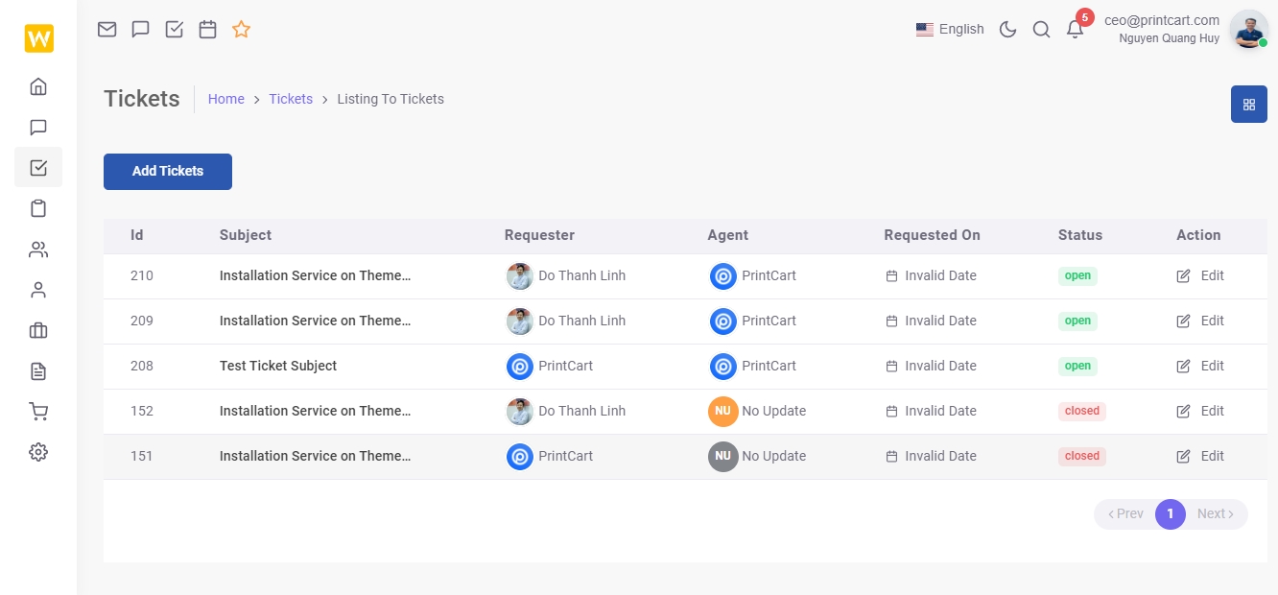The image size is (1278, 595).
Task: Open the single user icon in sidebar
Action: point(38,290)
